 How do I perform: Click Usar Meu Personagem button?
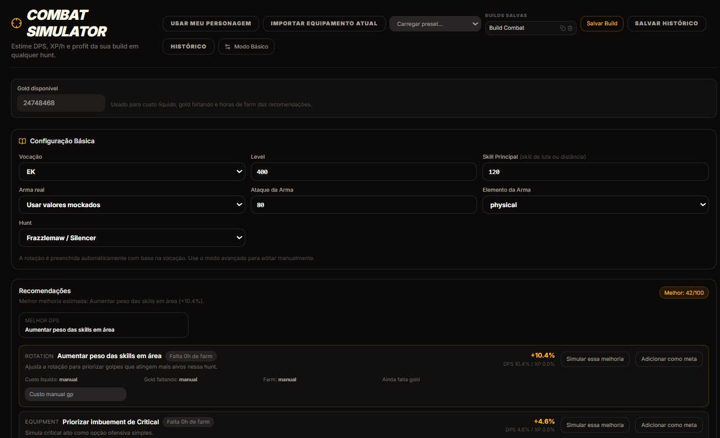coord(211,24)
